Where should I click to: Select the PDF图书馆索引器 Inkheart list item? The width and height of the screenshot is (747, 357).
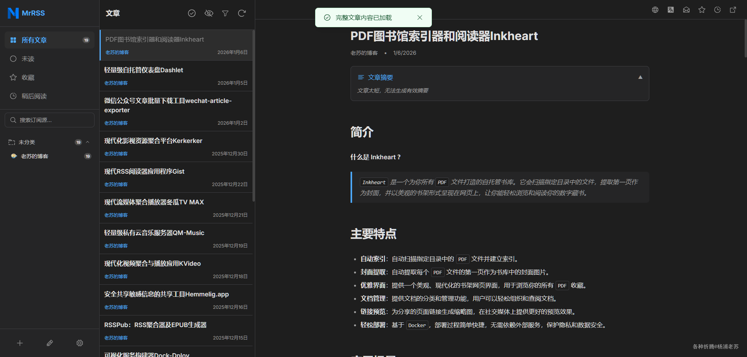click(176, 45)
